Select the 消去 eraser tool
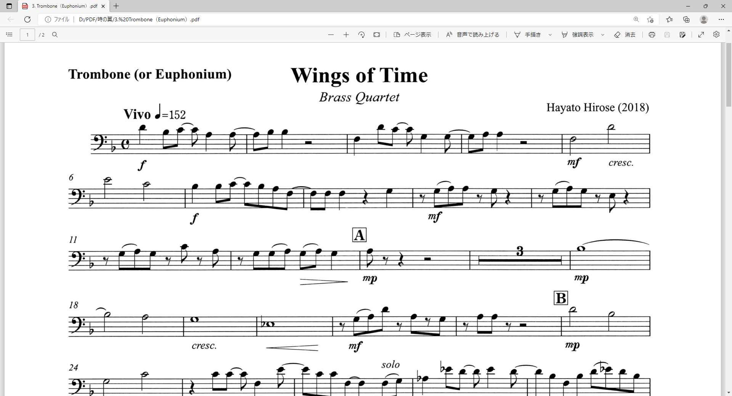This screenshot has width=732, height=396. (x=625, y=35)
